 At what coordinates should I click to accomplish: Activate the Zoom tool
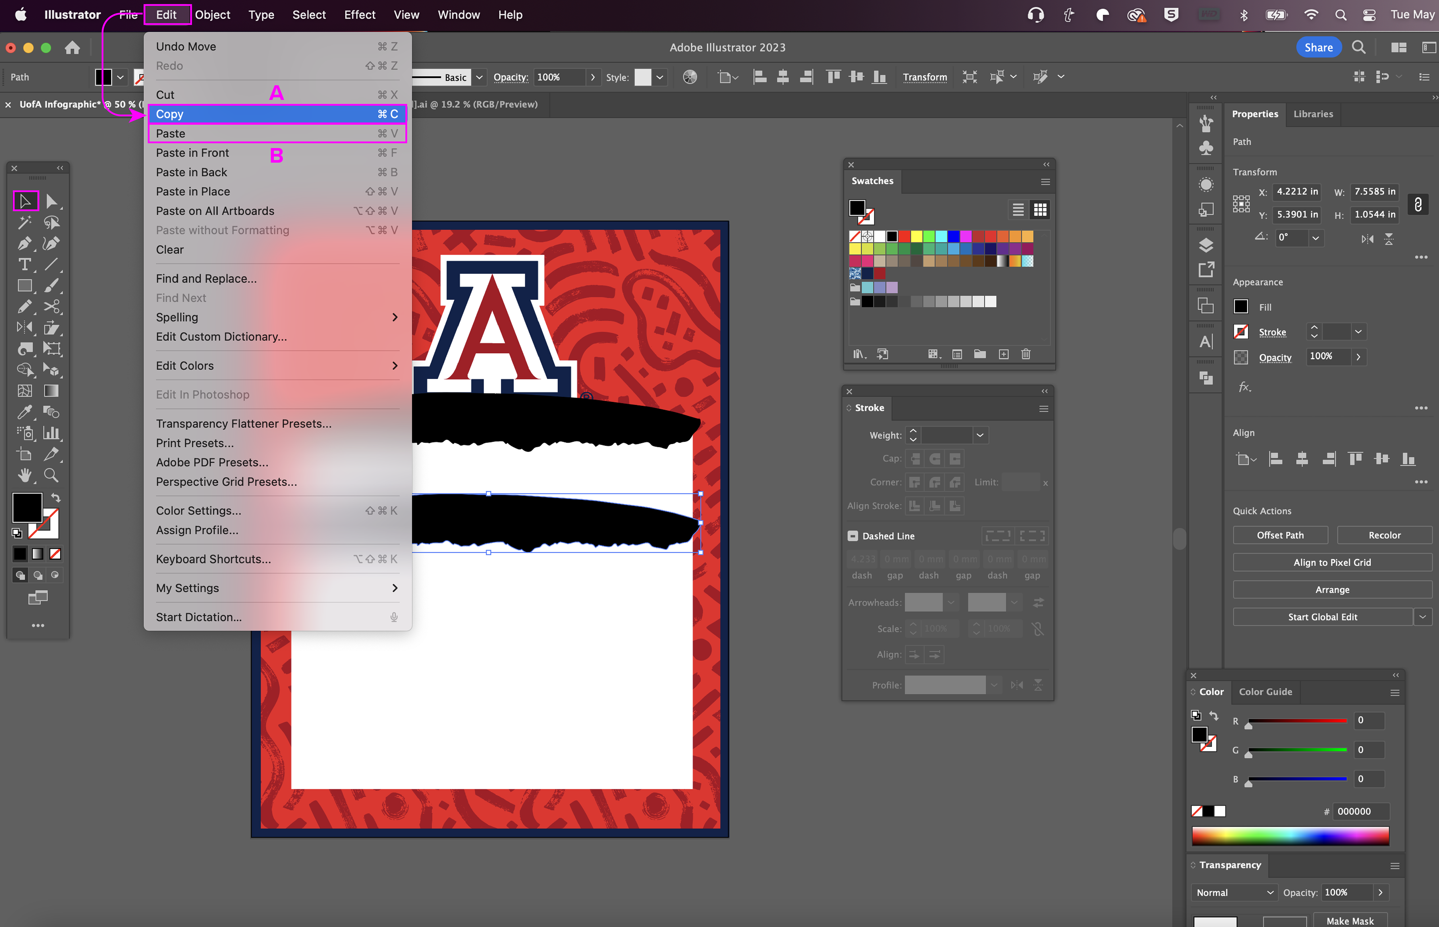click(x=51, y=475)
